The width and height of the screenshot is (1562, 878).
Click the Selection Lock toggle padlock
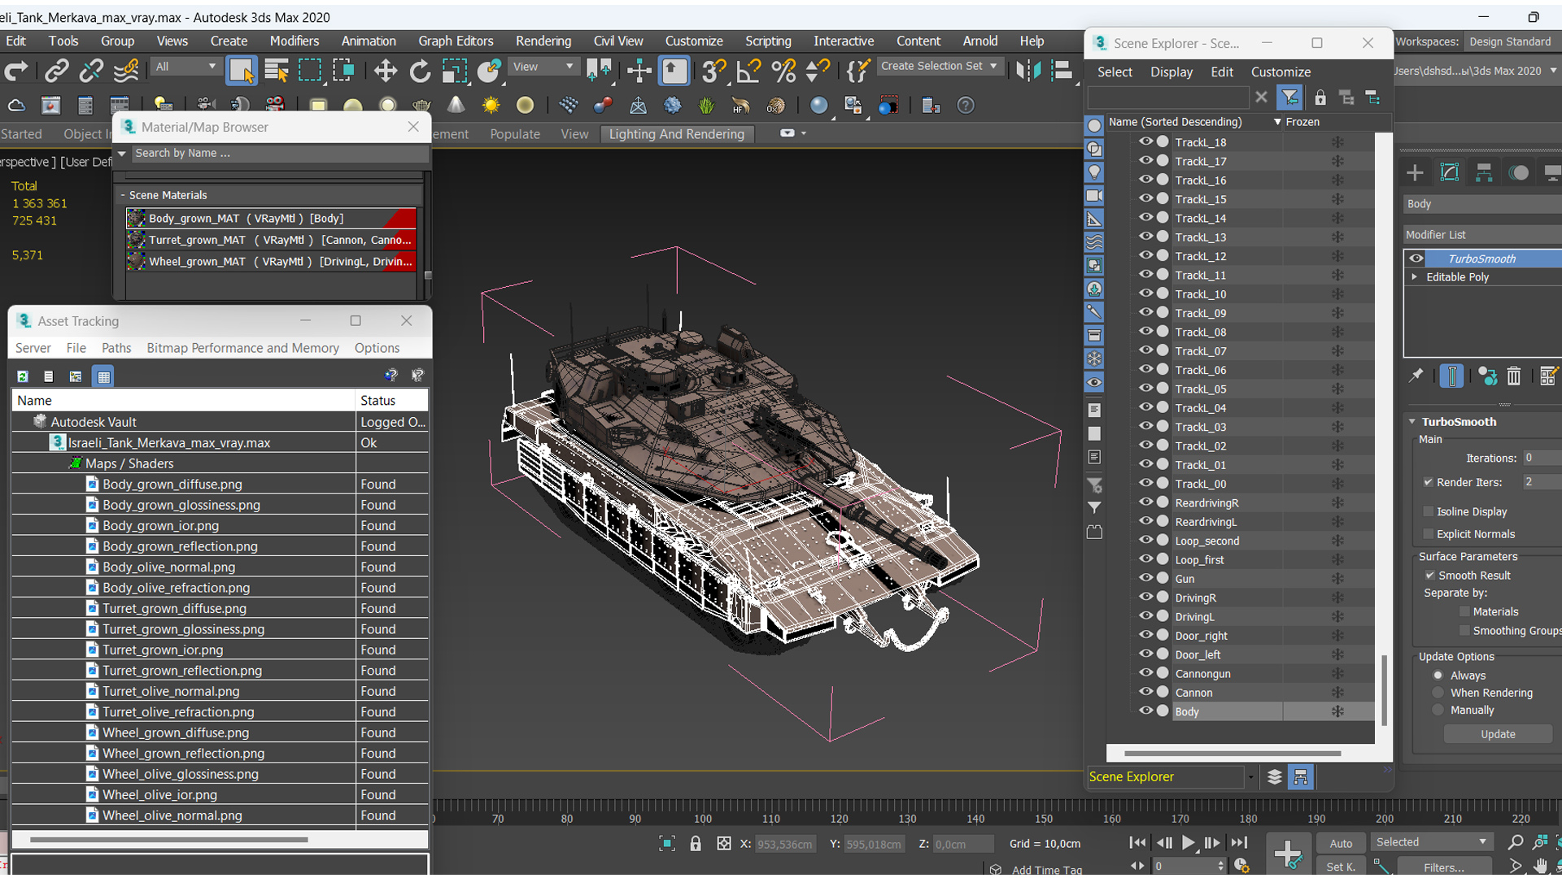(696, 844)
